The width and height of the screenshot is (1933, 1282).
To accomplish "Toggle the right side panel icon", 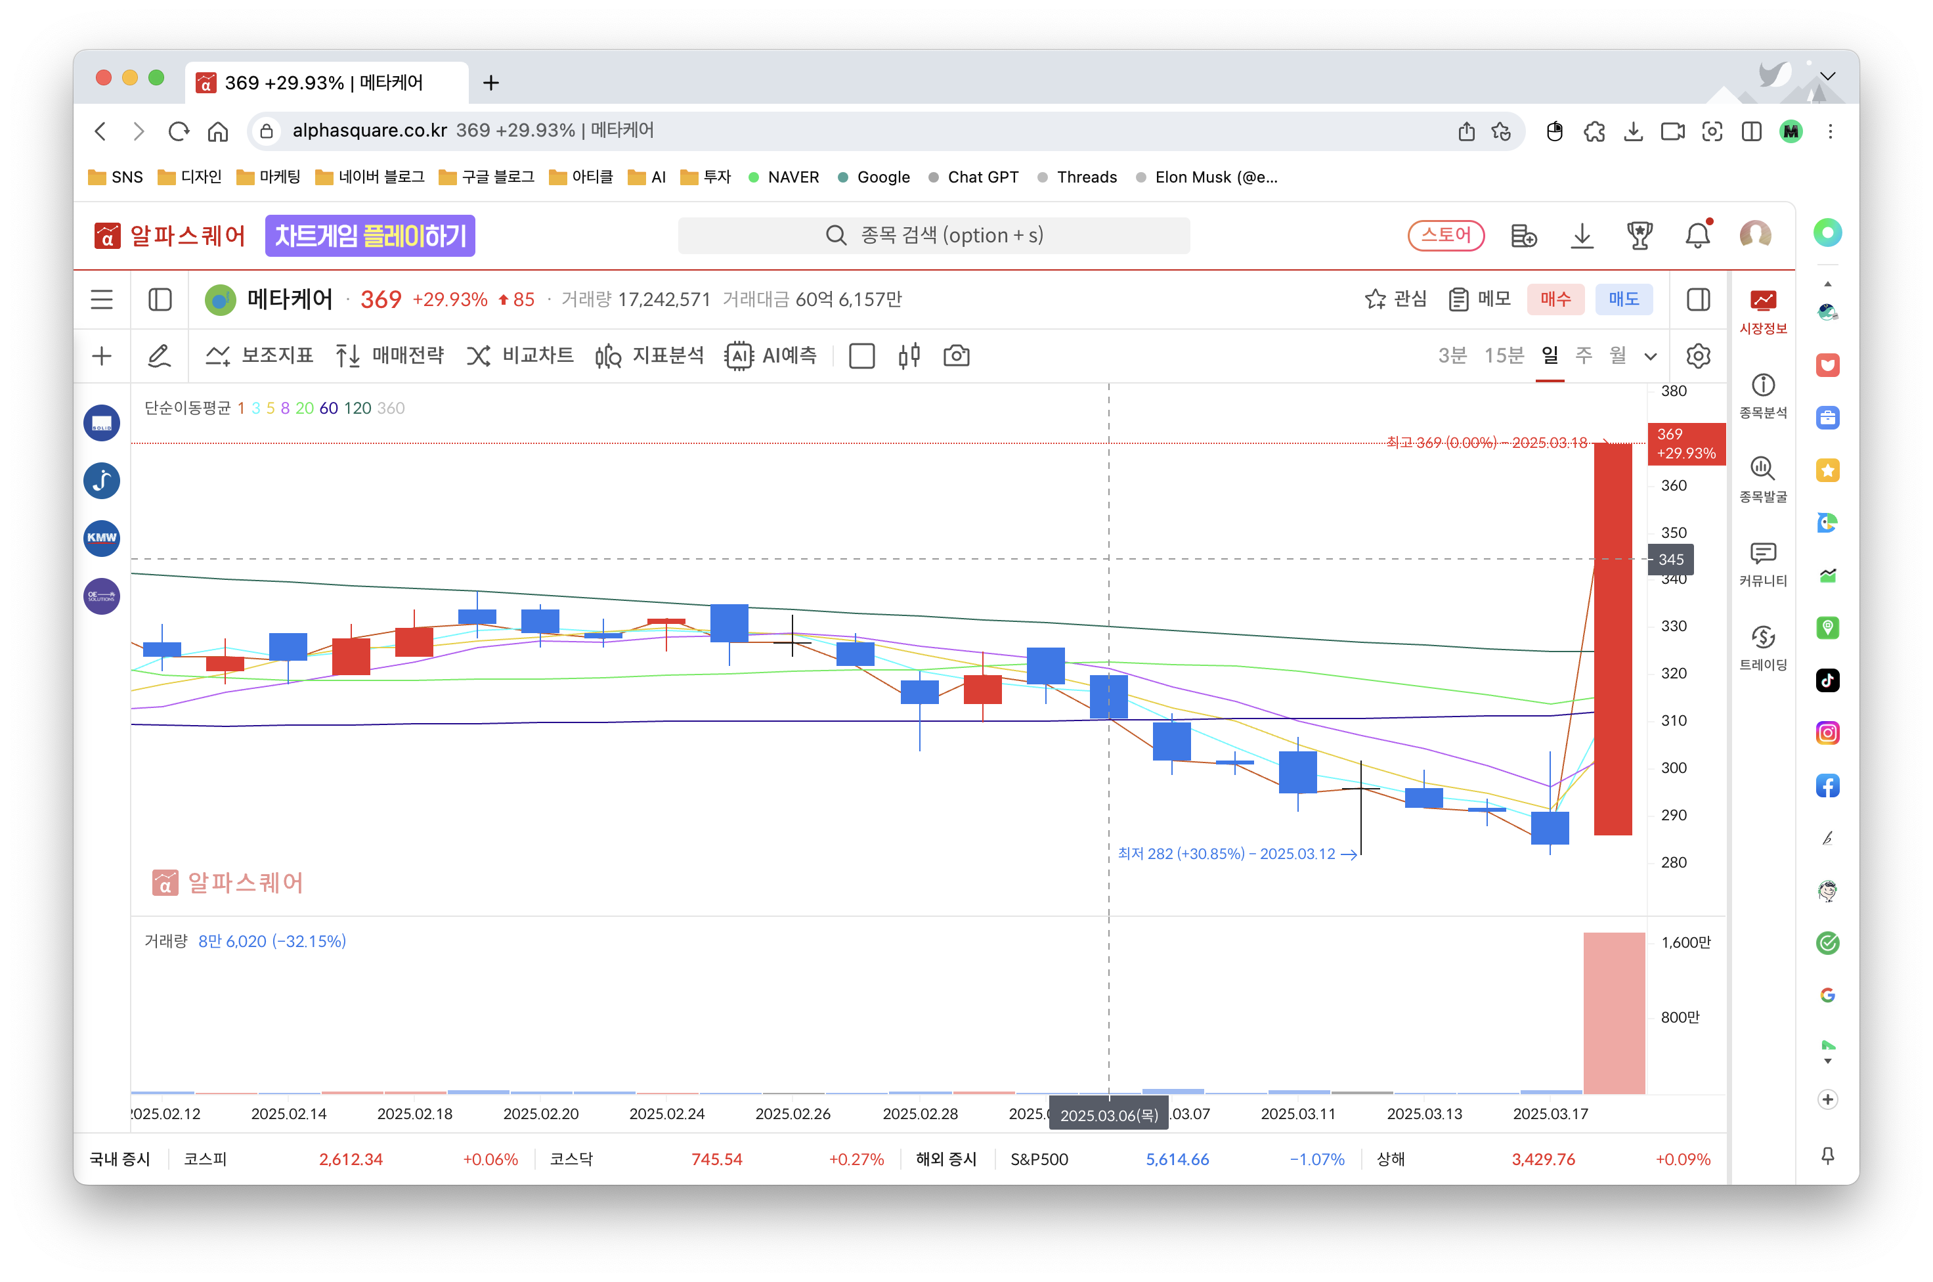I will pos(1697,299).
